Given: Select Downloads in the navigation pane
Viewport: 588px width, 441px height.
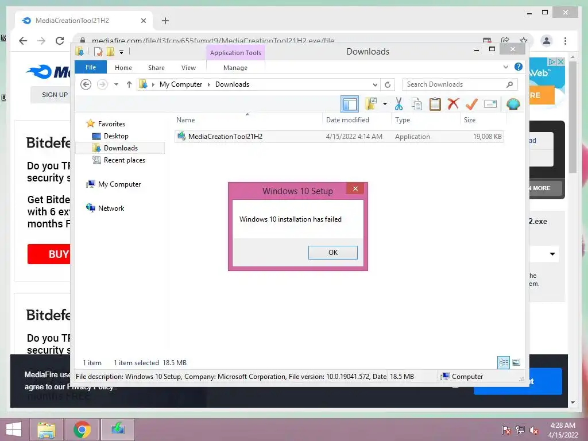Looking at the screenshot, I should point(121,148).
